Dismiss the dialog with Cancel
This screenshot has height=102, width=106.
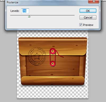point(88,18)
